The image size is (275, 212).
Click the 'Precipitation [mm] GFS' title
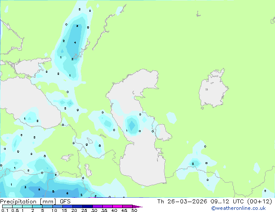35,202
